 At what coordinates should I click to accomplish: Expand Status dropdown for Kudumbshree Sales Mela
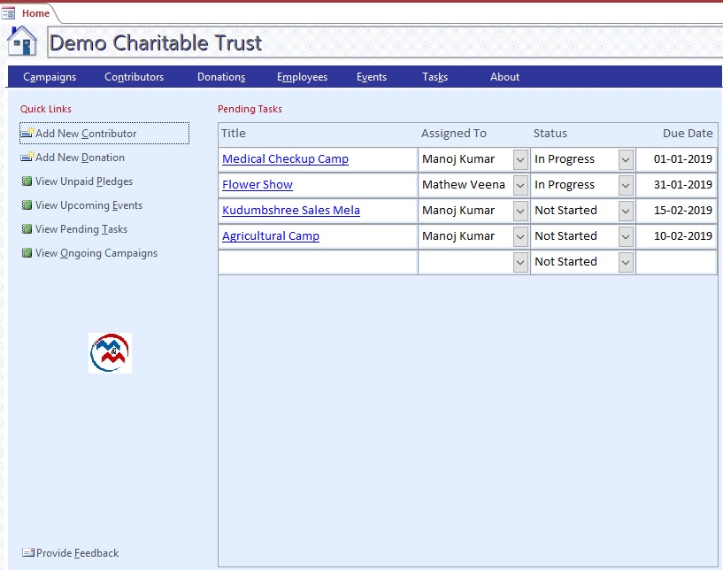click(x=626, y=211)
